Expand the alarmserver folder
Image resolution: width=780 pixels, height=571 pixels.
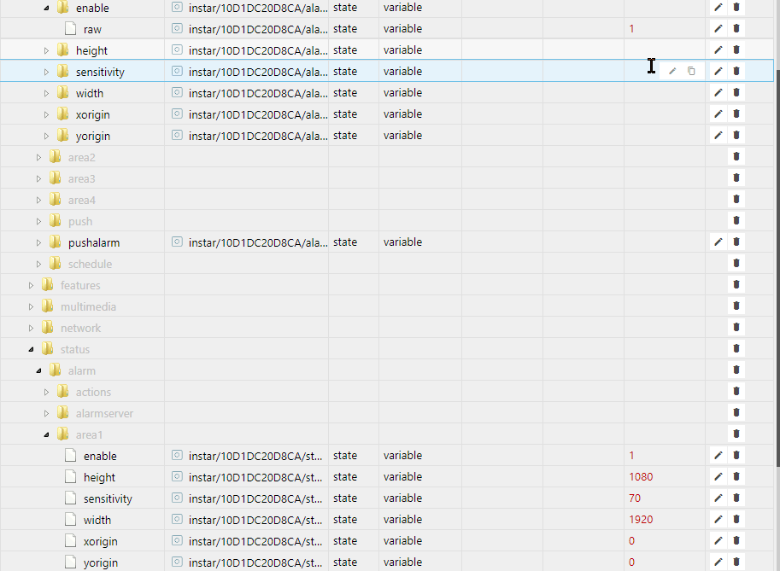click(47, 413)
